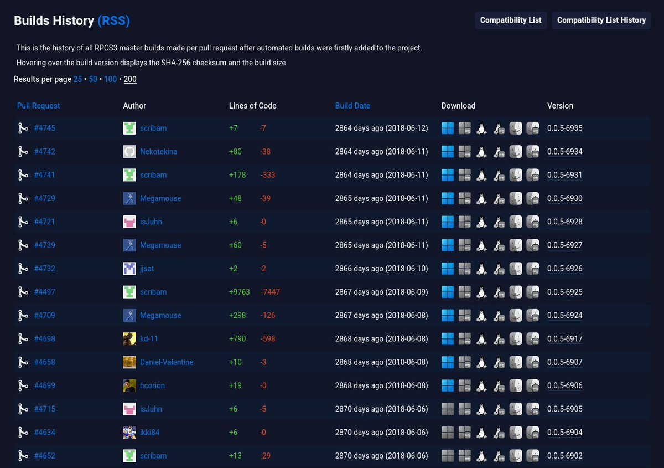Click Nekotekina's avatar image

click(129, 151)
